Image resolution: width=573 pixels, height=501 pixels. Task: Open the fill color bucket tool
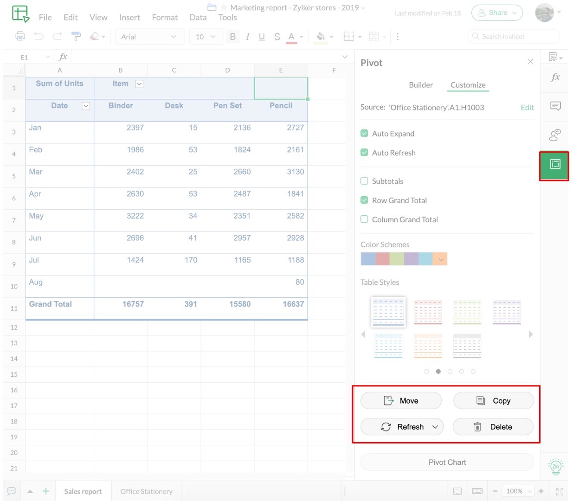coord(321,37)
